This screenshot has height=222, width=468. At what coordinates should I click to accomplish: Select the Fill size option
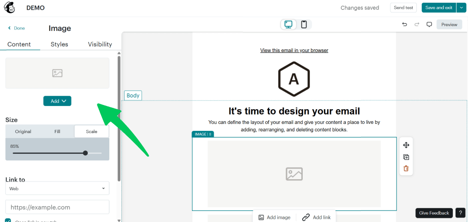tap(57, 131)
